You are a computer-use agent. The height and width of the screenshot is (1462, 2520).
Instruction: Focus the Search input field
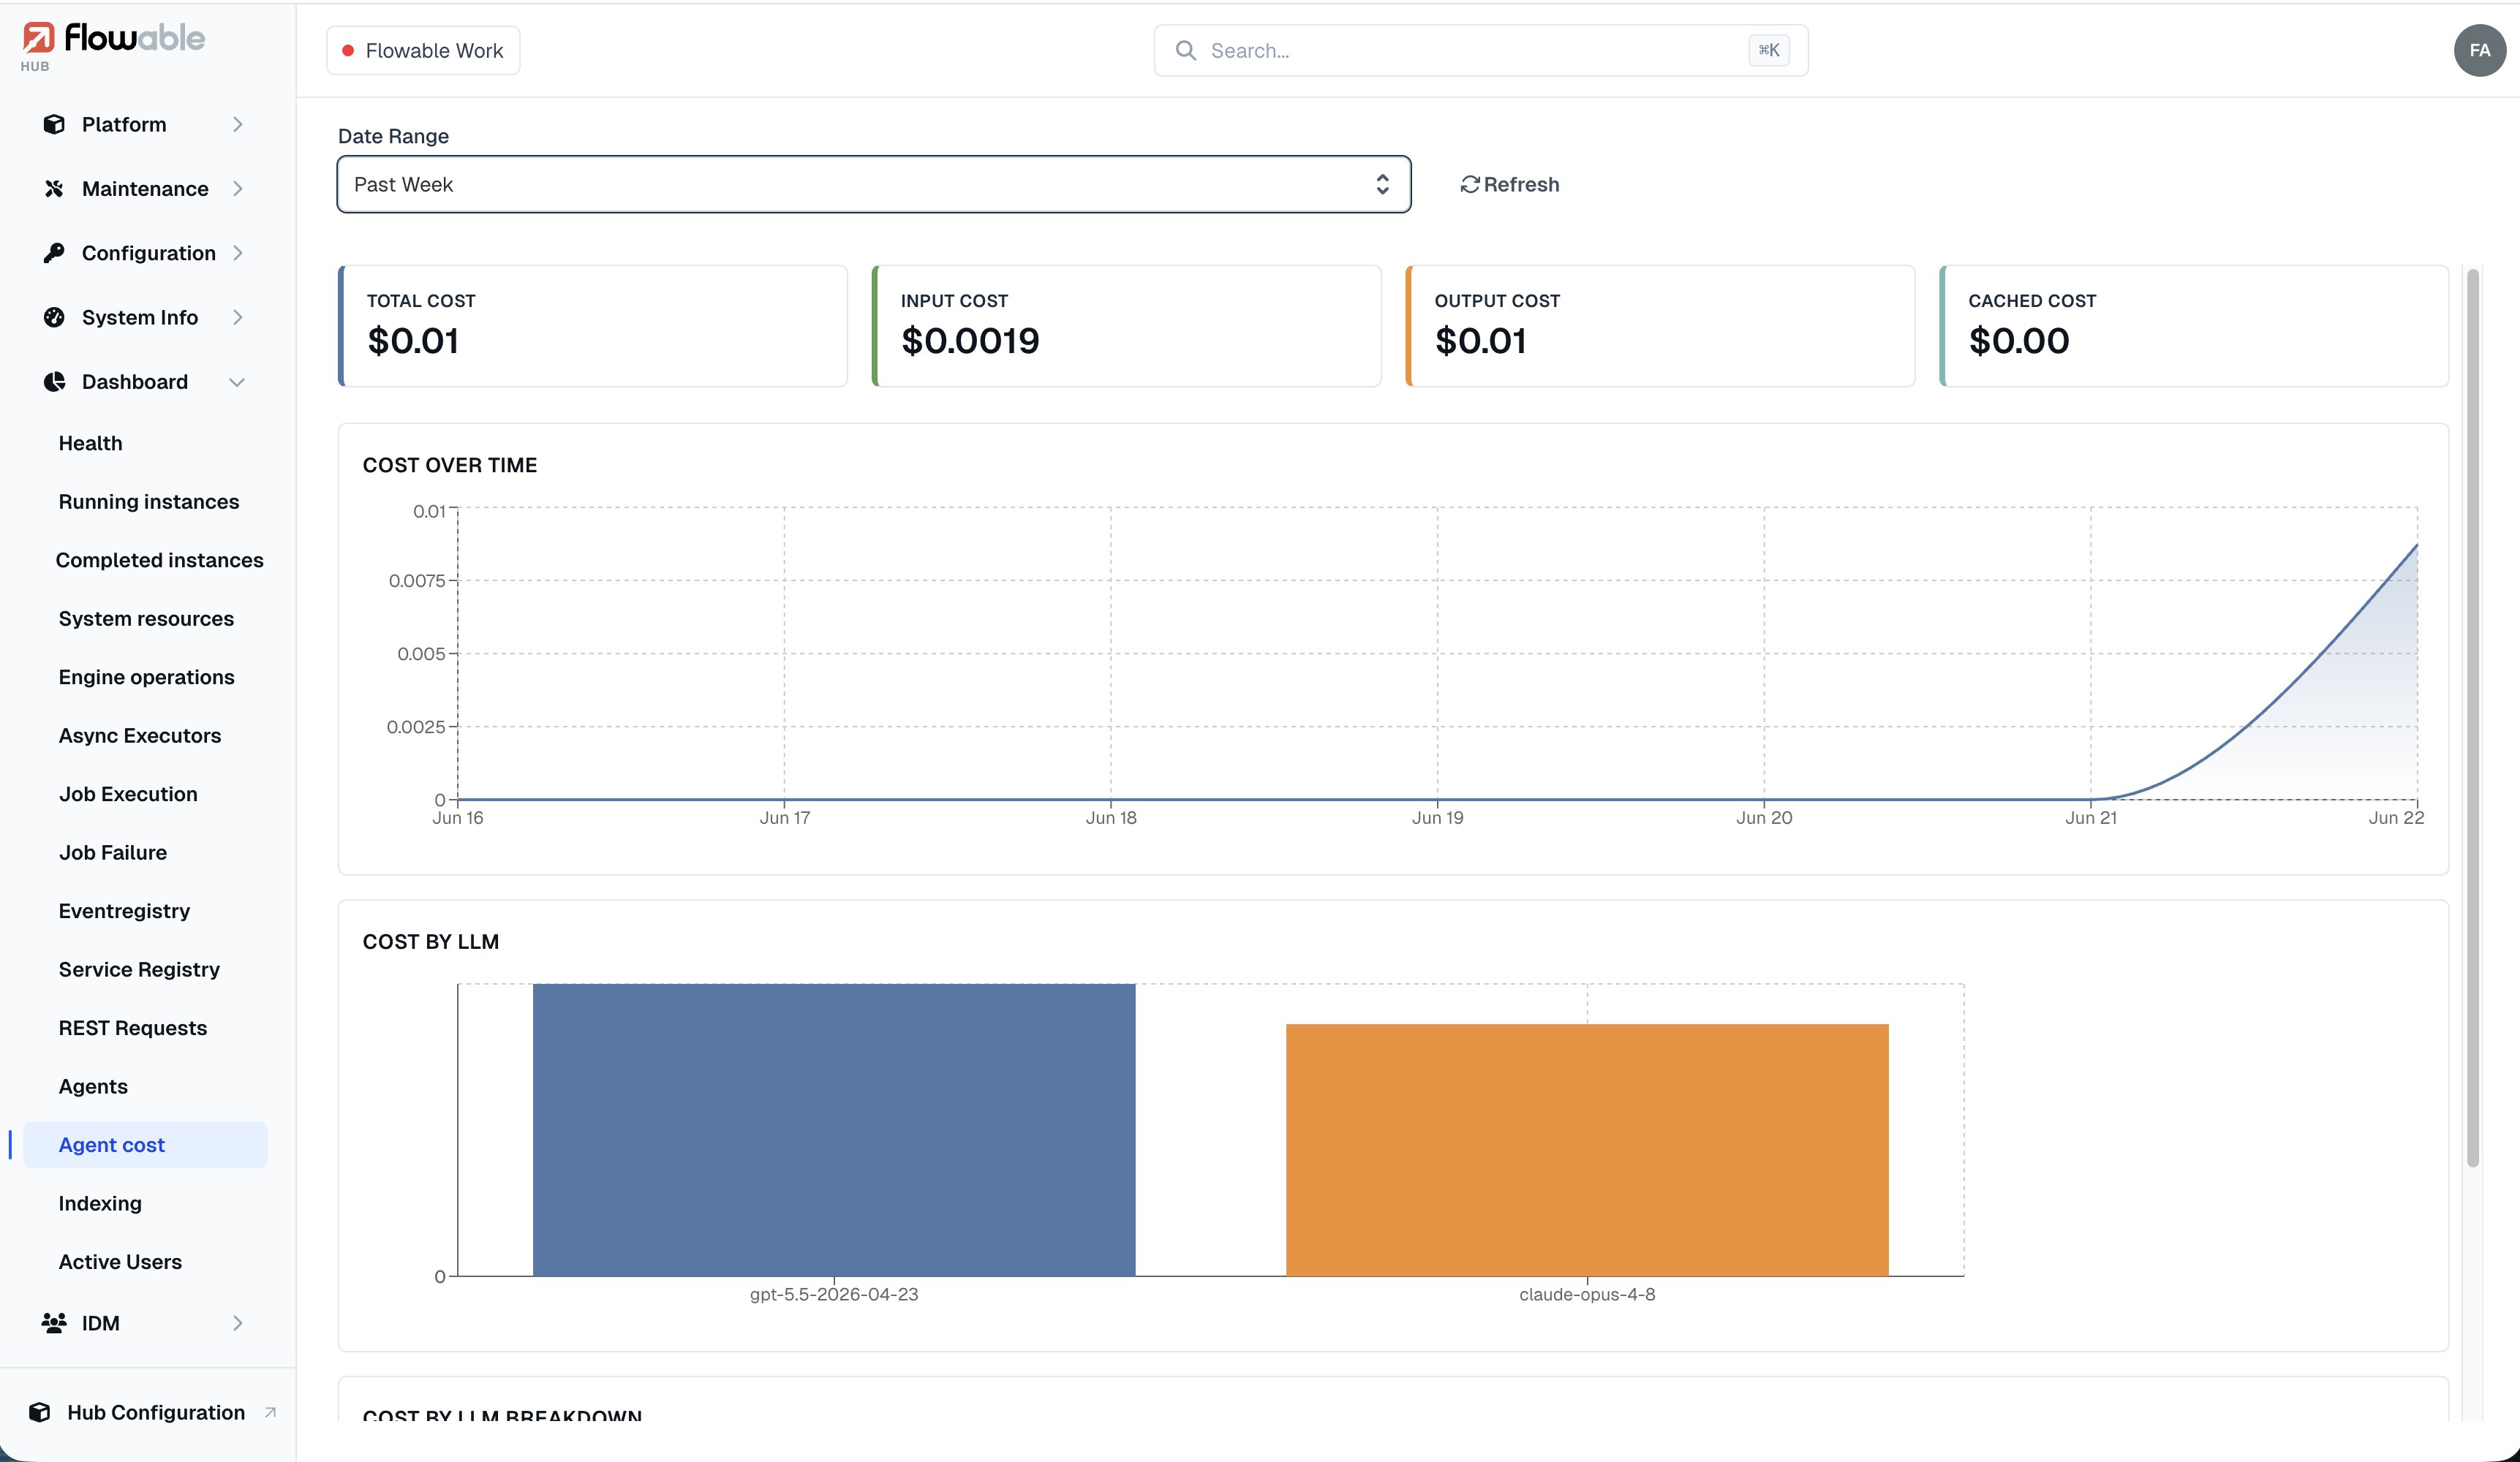click(1480, 50)
